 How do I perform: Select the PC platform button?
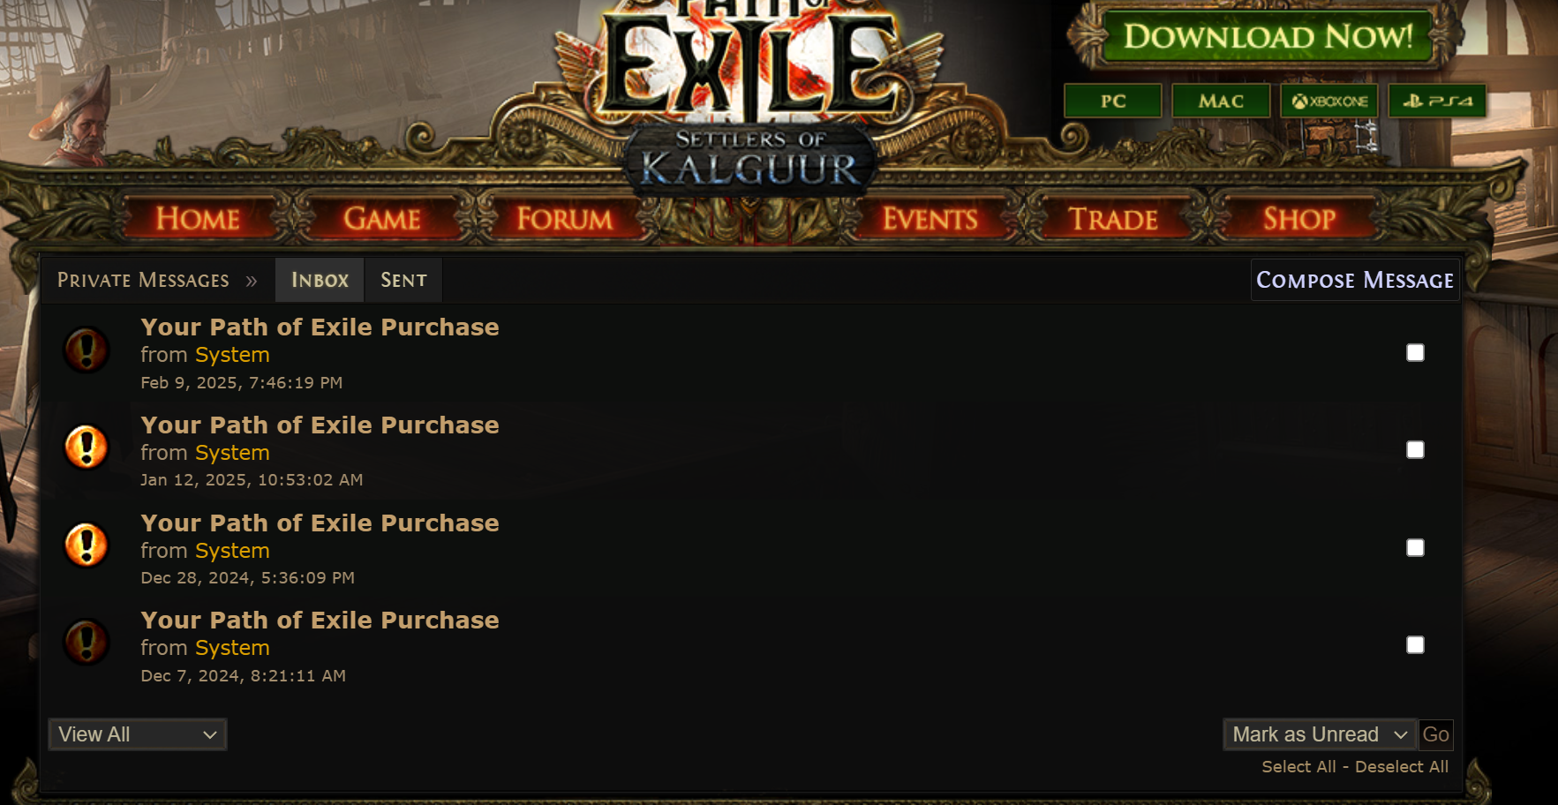pos(1113,102)
